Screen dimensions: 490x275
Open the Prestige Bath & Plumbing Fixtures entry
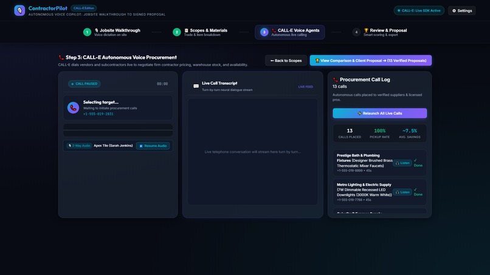click(380, 163)
